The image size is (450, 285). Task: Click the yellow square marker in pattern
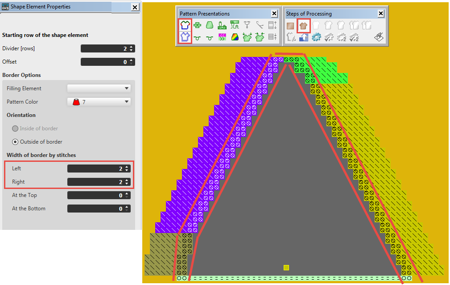point(286,268)
